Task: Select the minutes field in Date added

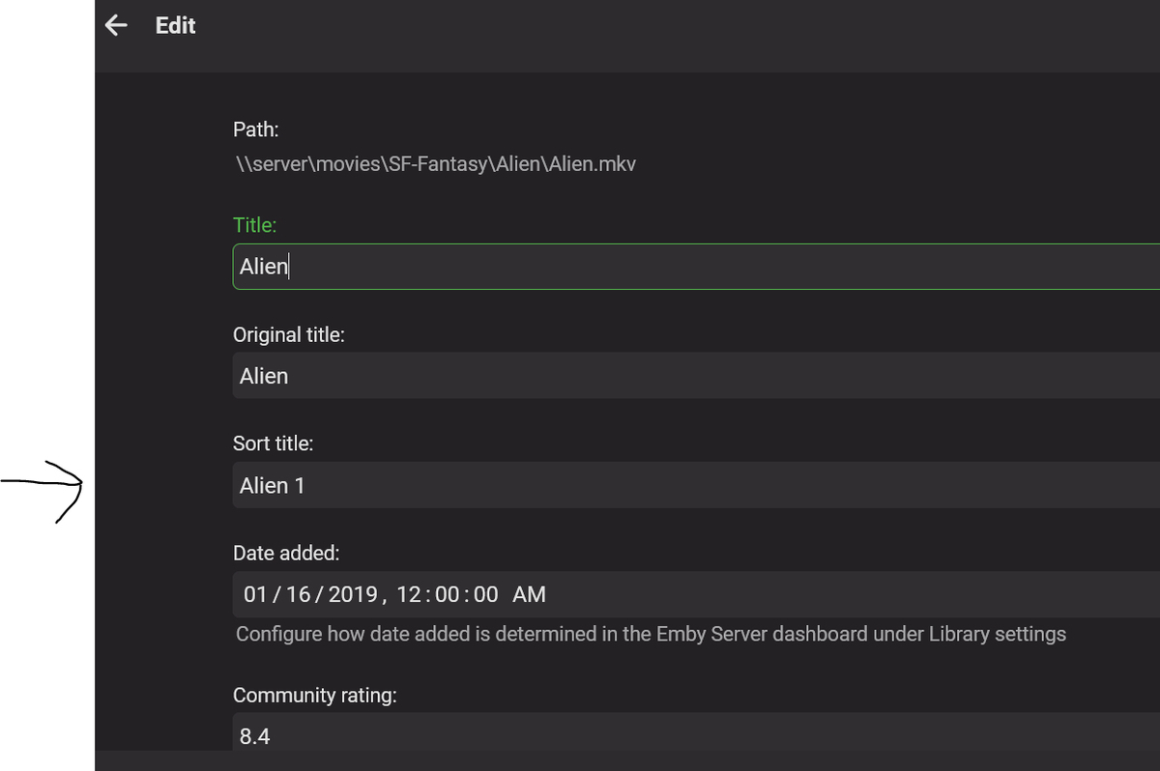Action: click(x=445, y=594)
